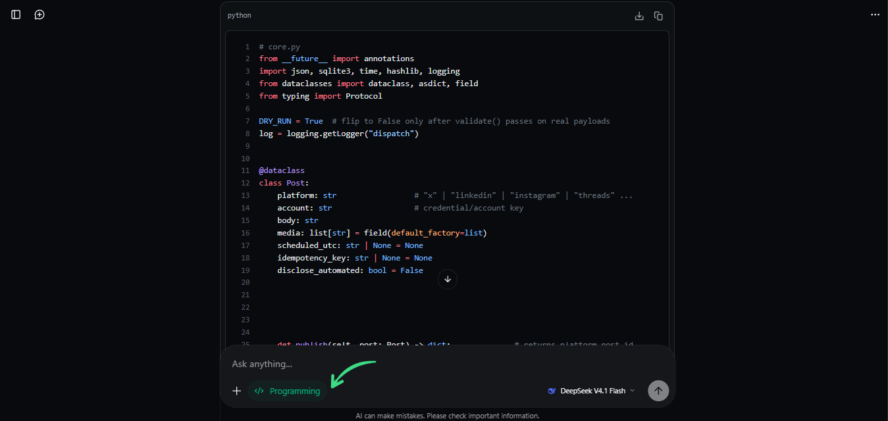Toggle the Programming mode chip
Viewport: 888px width, 421px height.
(x=287, y=391)
